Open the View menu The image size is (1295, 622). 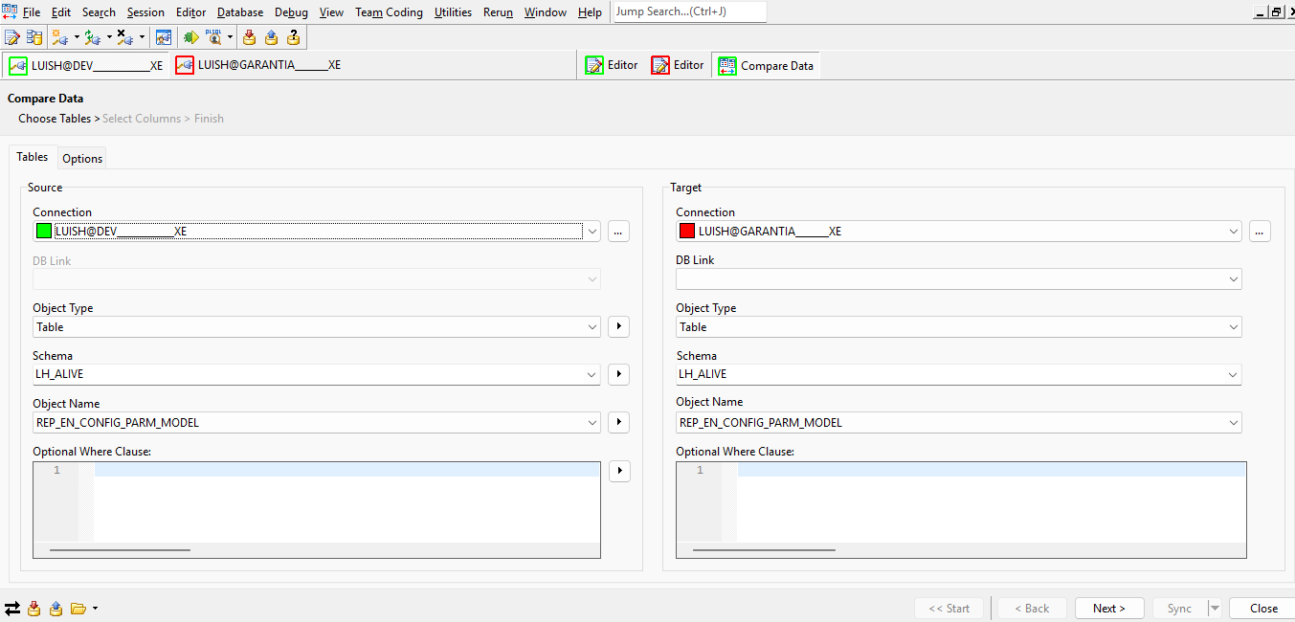click(331, 12)
